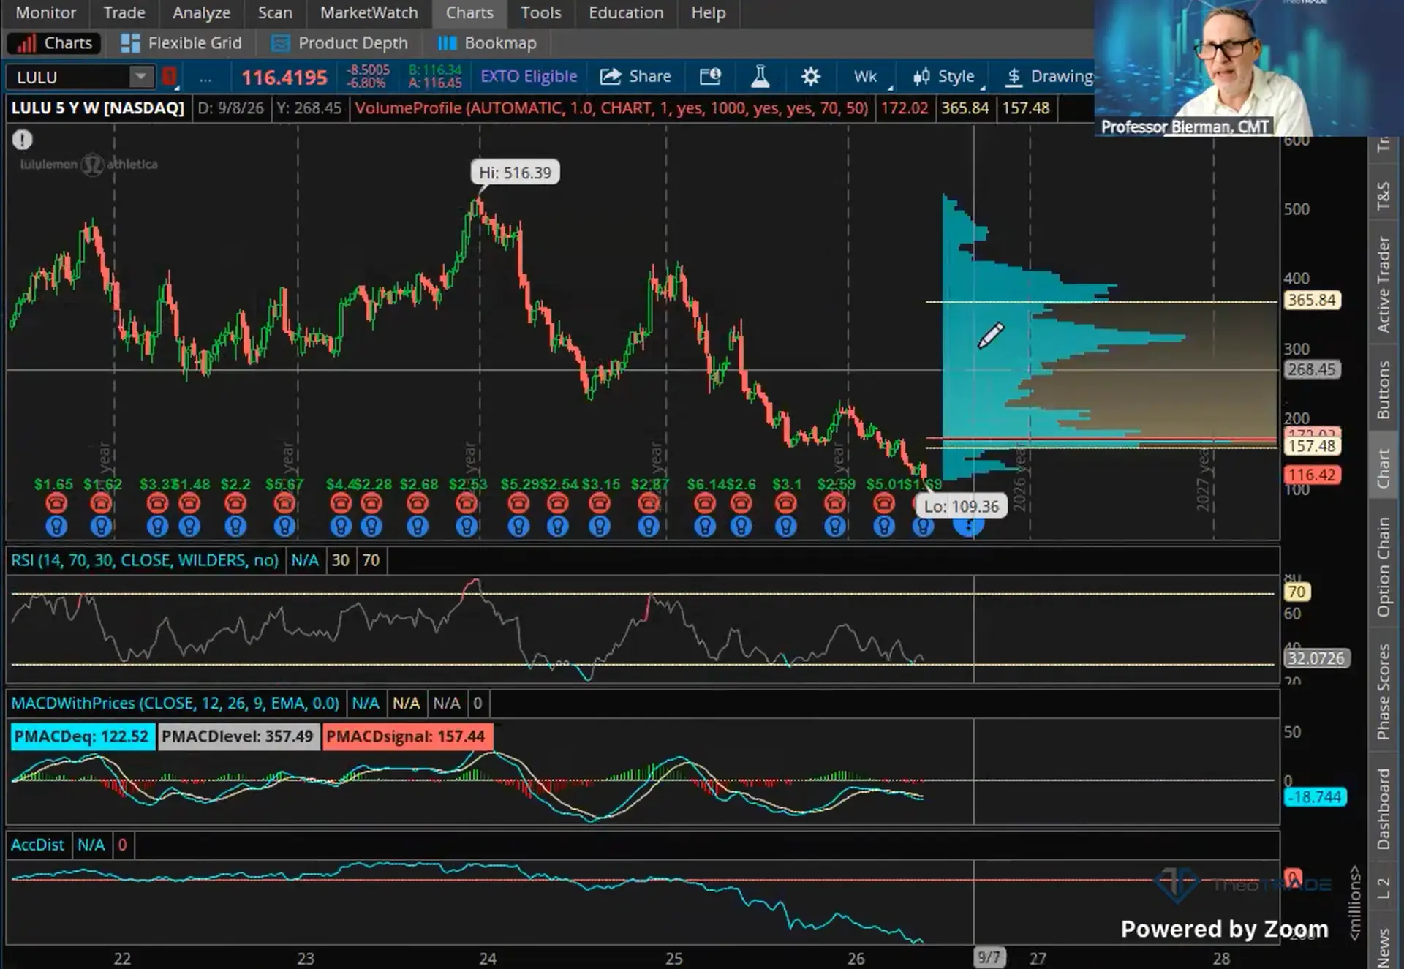The height and width of the screenshot is (969, 1404).
Task: Click the RSI study label
Action: pyautogui.click(x=145, y=560)
